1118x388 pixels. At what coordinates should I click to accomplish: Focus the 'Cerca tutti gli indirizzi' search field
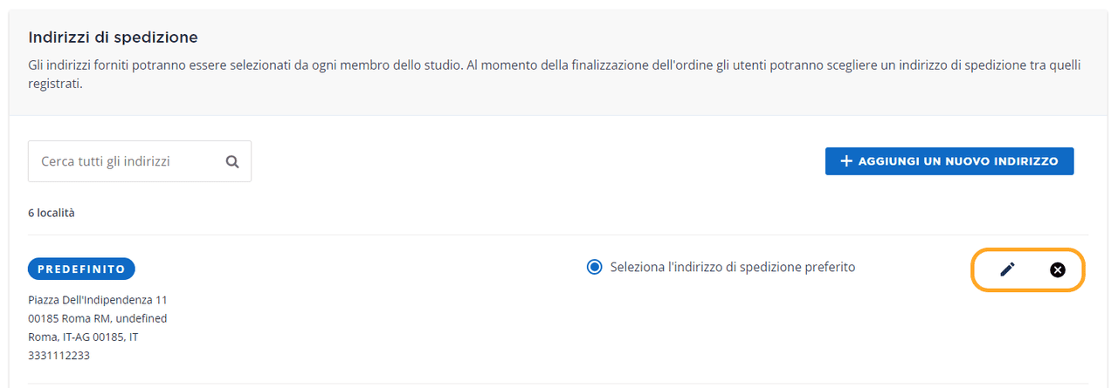[x=127, y=161]
